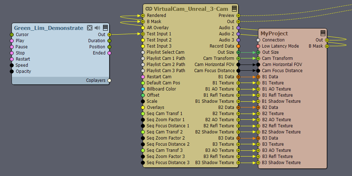Image resolution: width=352 pixels, height=176 pixels.
Task: Click the Rendered input pin
Action: click(143, 16)
